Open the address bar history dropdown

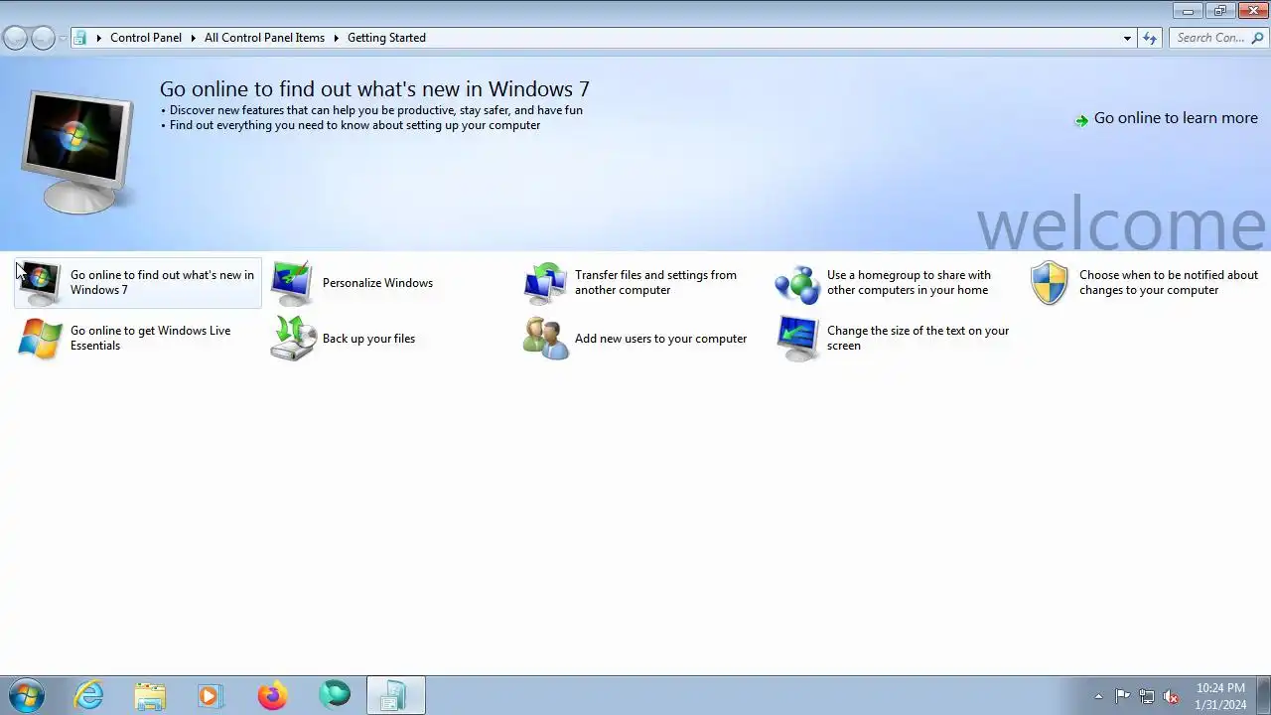(1127, 38)
